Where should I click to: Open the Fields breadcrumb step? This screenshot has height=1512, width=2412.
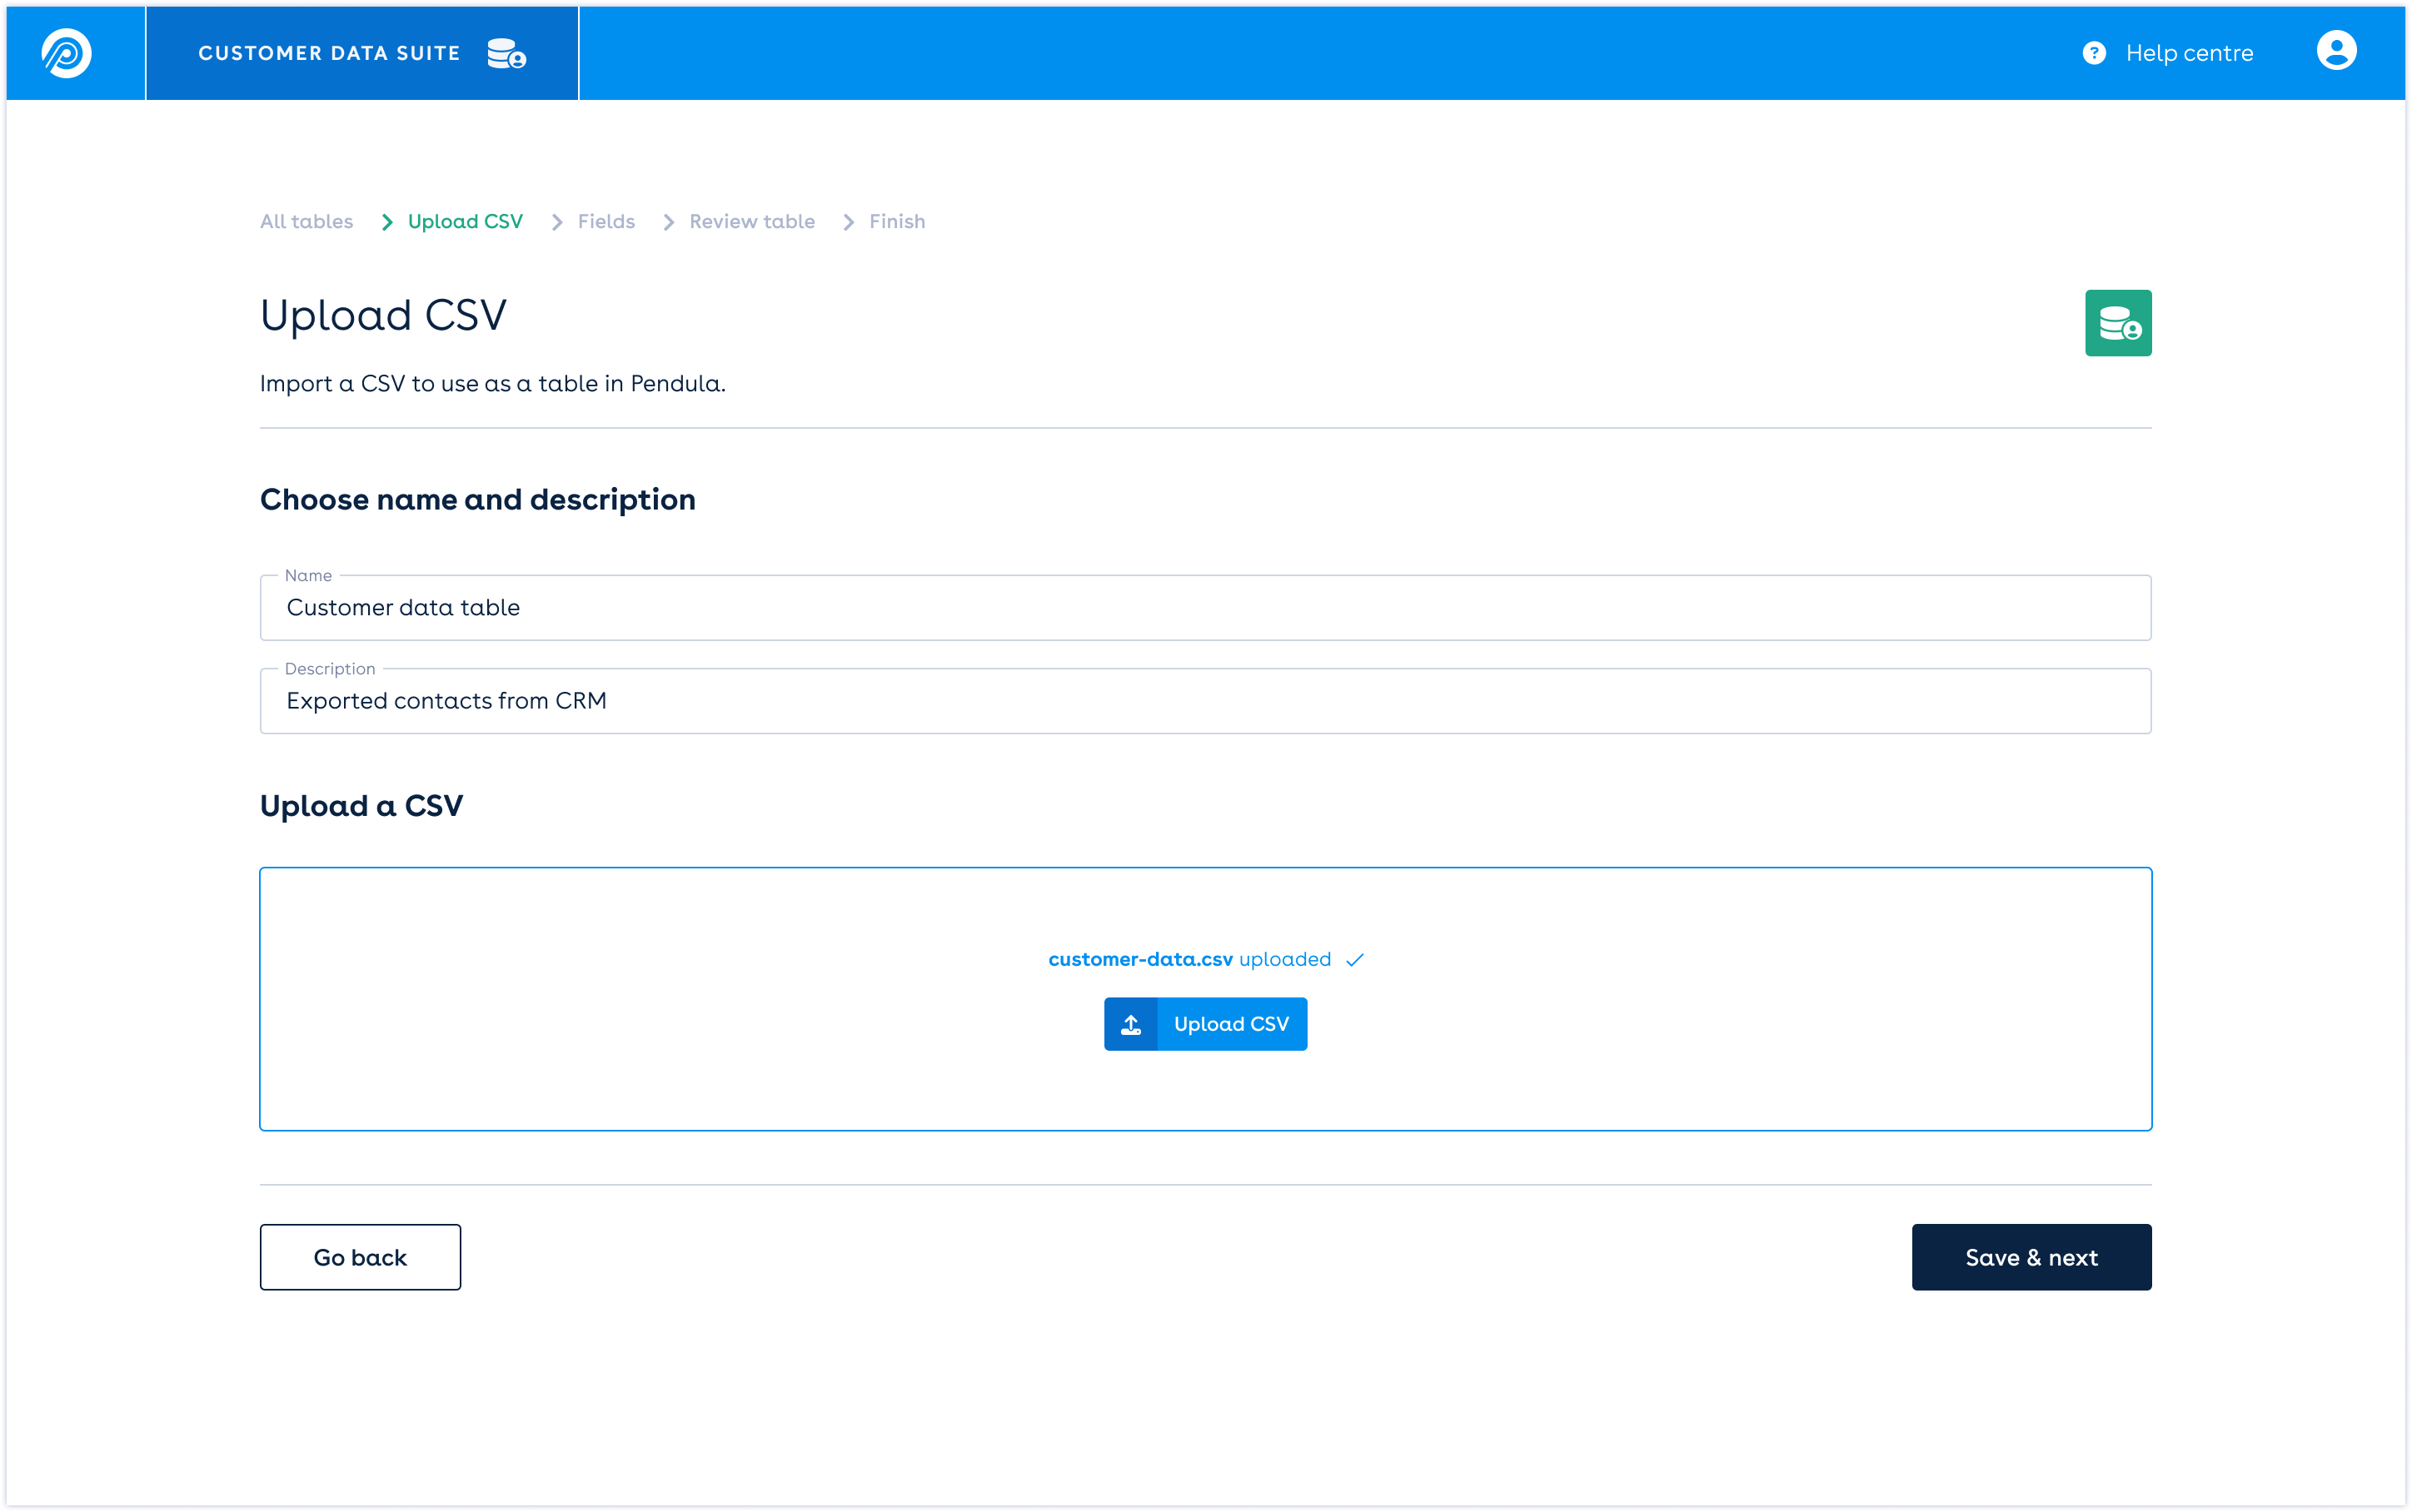(606, 222)
